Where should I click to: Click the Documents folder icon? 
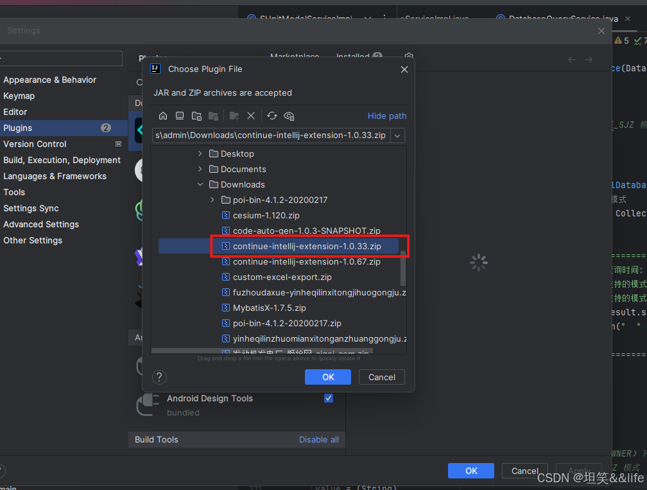click(214, 169)
